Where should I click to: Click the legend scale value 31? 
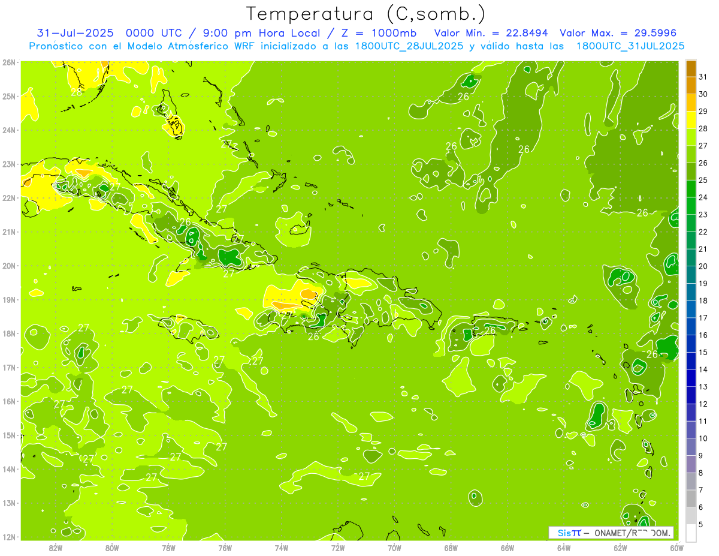[703, 77]
